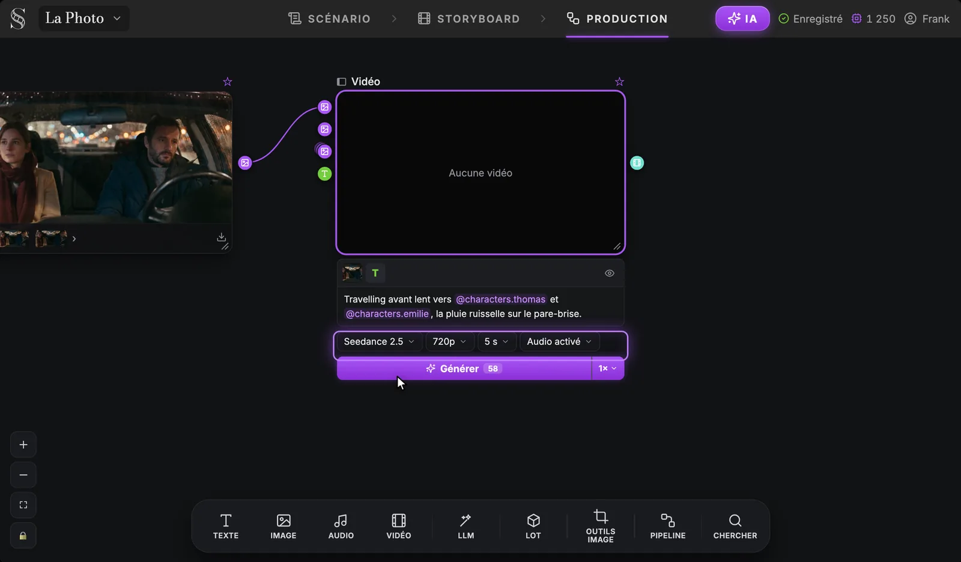This screenshot has height=562, width=961.
Task: Show more image variants with the chevron
Action: coord(74,239)
